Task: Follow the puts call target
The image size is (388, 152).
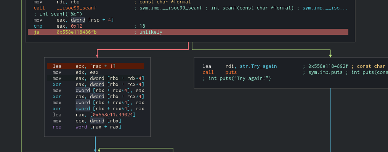Action: 231,72
